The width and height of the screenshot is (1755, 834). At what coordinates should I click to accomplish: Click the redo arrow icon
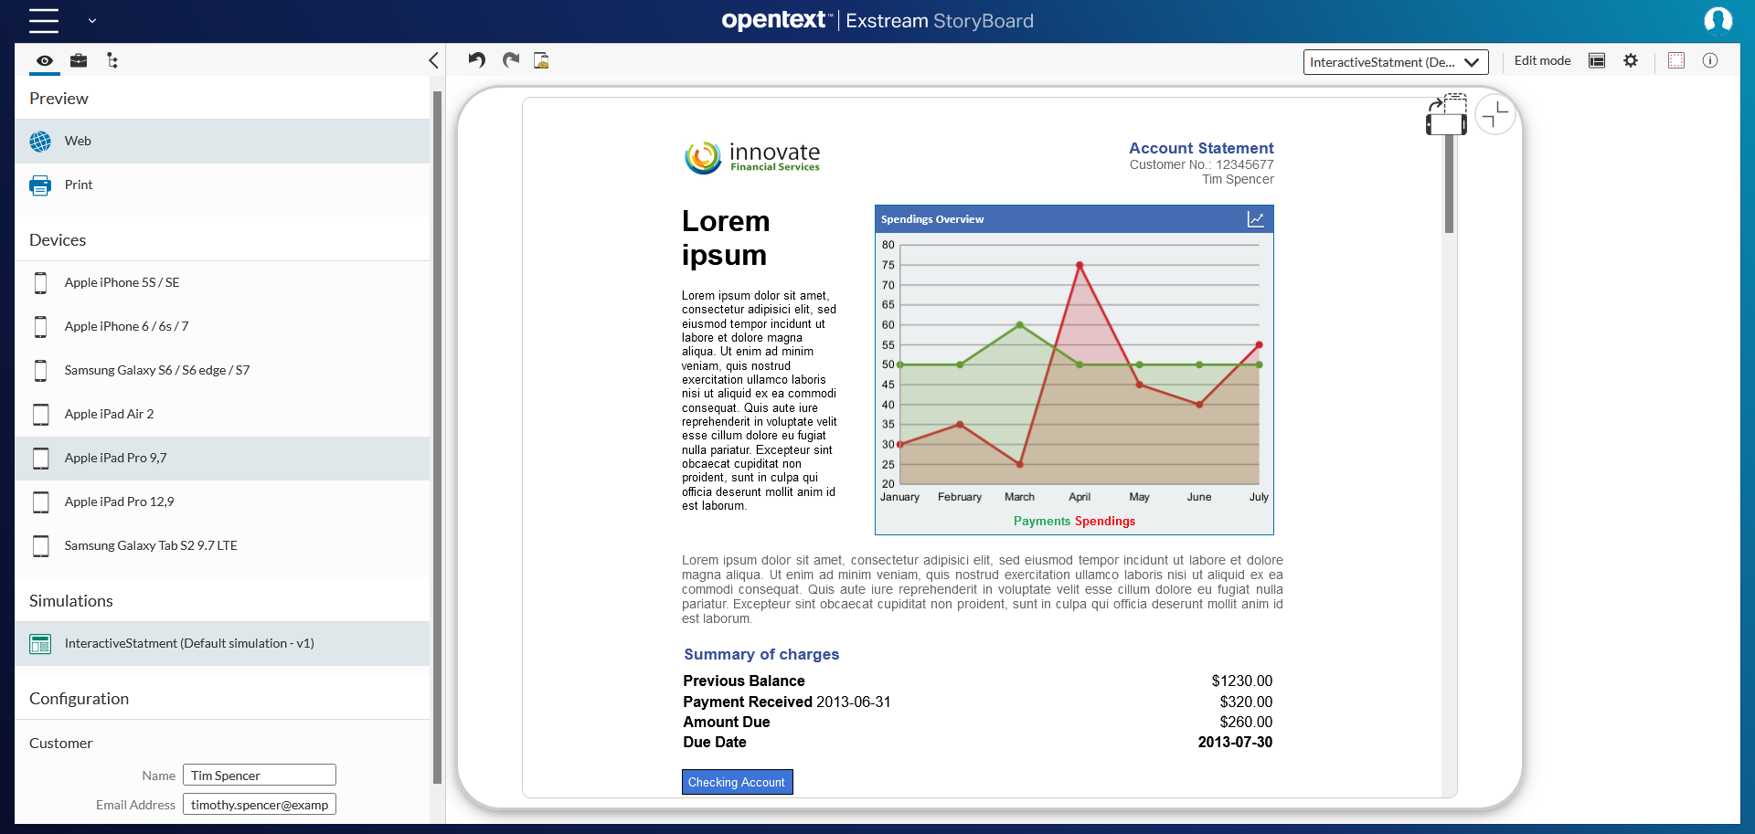pyautogui.click(x=510, y=60)
